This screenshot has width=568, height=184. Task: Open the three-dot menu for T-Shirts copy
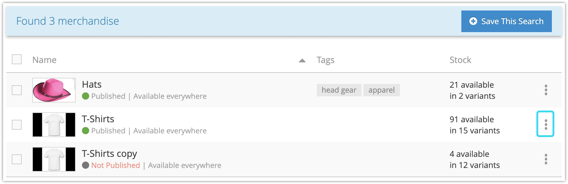click(546, 159)
